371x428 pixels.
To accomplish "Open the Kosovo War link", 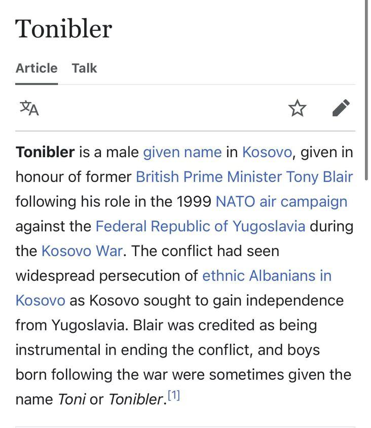I will pos(81,251).
